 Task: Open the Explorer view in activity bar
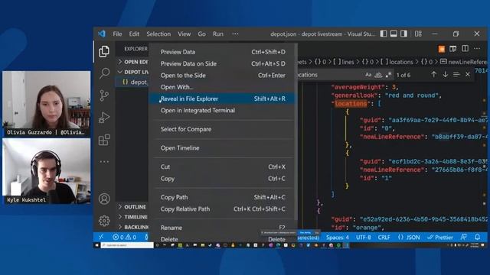coord(104,51)
